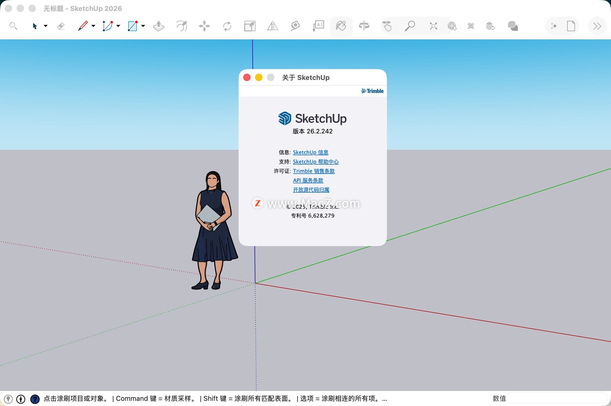Click the credits person status icon

click(21, 399)
